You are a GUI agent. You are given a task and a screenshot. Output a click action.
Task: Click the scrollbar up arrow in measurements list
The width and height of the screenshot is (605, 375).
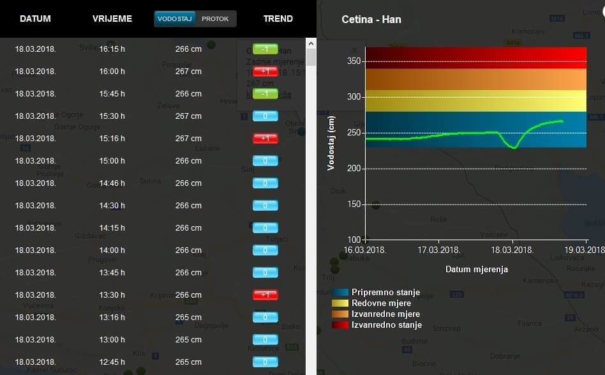[x=311, y=43]
